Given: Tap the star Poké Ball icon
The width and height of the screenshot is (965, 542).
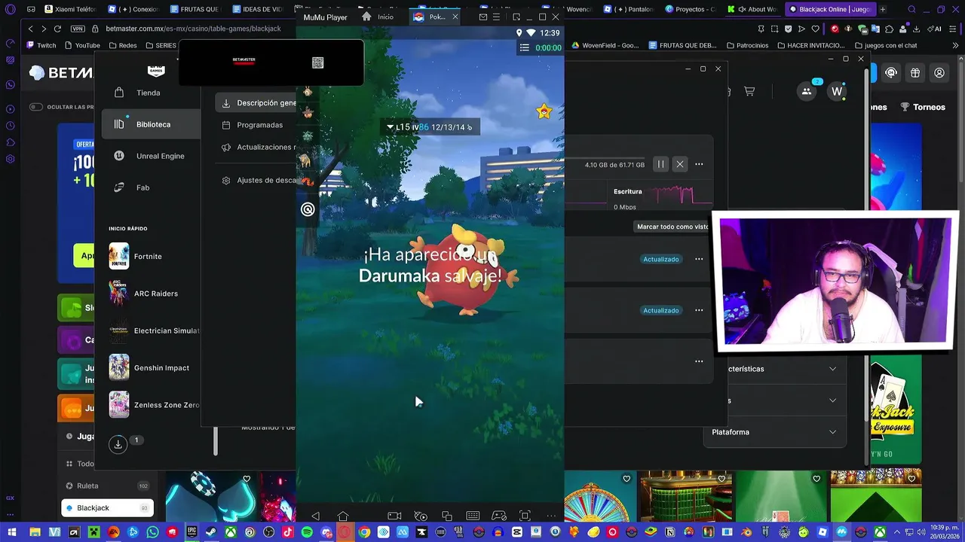Looking at the screenshot, I should (544, 111).
